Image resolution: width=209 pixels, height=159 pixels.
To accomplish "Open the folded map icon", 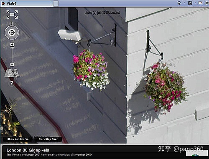I will click(x=12, y=73).
